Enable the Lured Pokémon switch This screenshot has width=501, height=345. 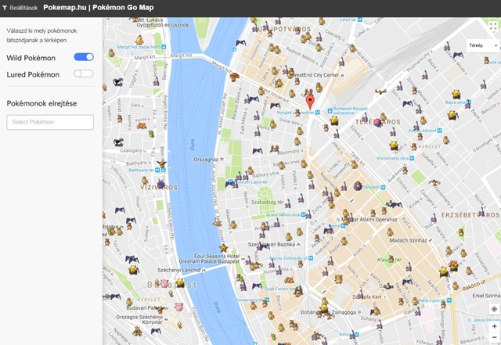point(84,74)
